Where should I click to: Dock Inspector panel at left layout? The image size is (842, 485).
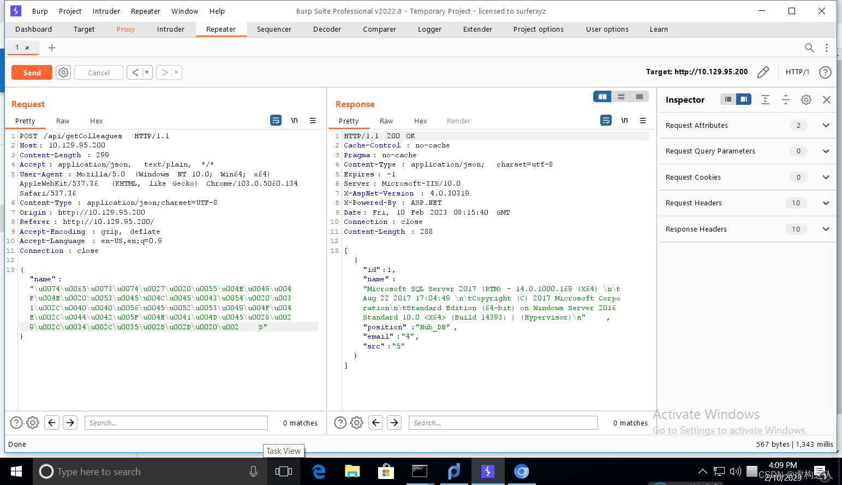tap(728, 99)
